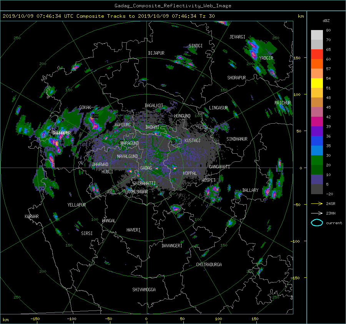Click the LAXMESHWAR city label
Image resolution: width=346 pixels, height=324 pixels.
[x=136, y=192]
